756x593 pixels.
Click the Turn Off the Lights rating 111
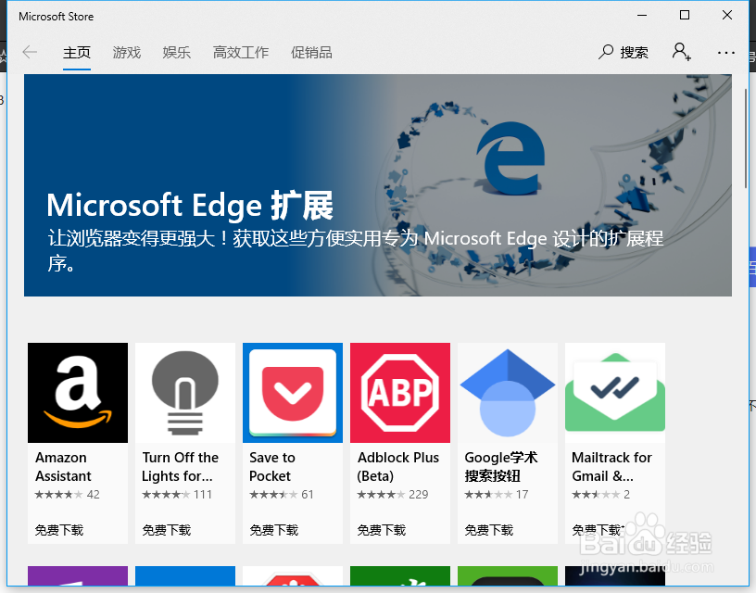coord(177,495)
